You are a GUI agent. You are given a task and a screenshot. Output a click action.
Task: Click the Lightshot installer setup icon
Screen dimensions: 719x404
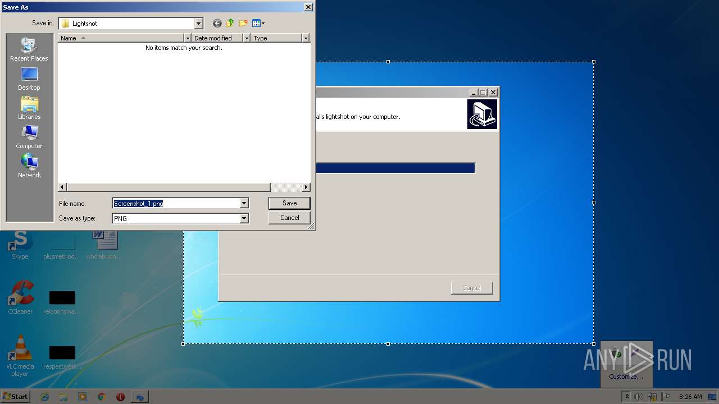[x=482, y=114]
